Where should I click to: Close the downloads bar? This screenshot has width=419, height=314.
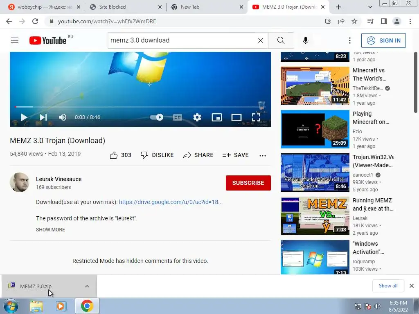[x=412, y=286]
